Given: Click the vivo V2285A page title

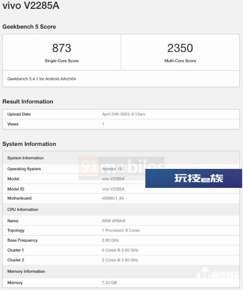Looking at the screenshot, I should (31, 5).
